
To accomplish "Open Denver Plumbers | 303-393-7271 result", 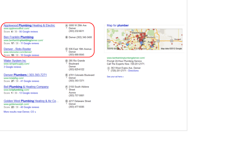I will click(25, 75).
